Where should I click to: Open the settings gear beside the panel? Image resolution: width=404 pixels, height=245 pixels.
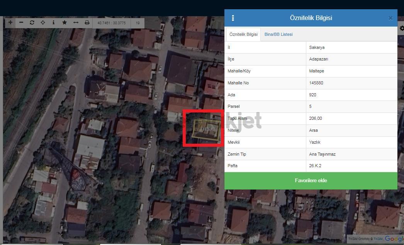(402, 28)
